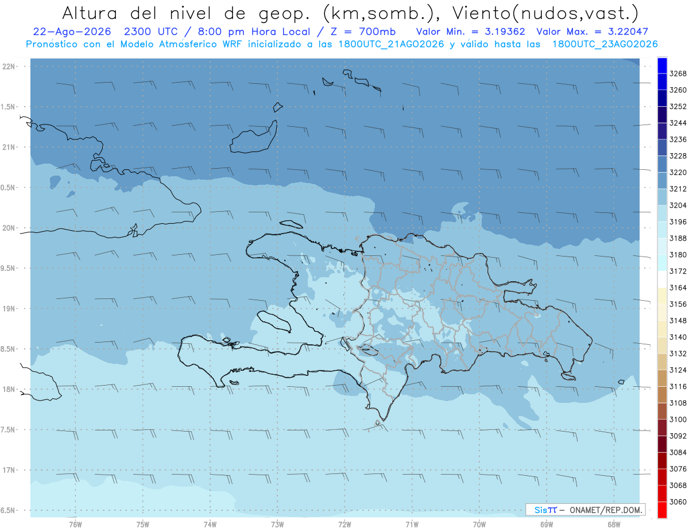Click 'Valor Min. = 3.19362' text
Image resolution: width=689 pixels, height=532 pixels.
470,32
